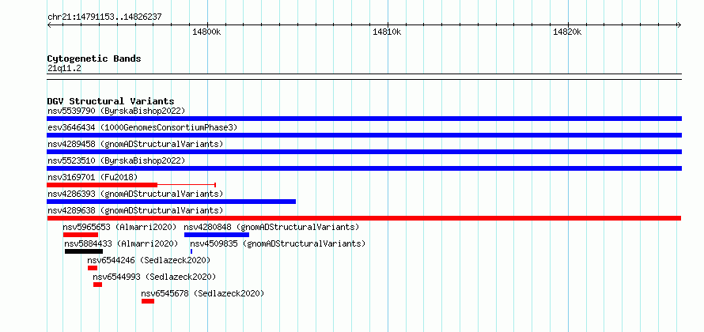Select the black bar under nsv5884433
Image resolution: width=704 pixels, height=332 pixels.
[x=84, y=251]
